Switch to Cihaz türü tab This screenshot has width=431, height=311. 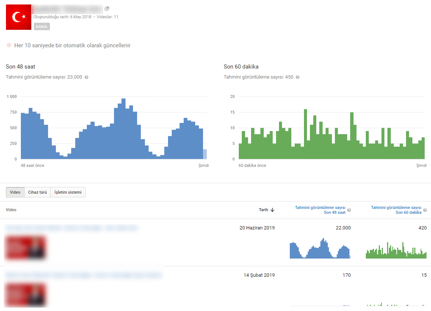click(37, 192)
